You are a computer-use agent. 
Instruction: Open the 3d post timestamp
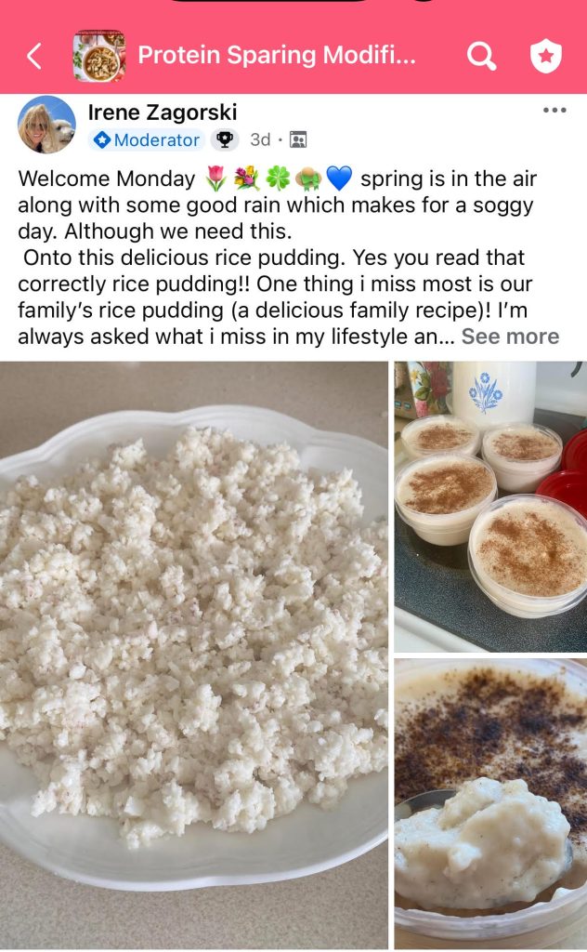[260, 139]
